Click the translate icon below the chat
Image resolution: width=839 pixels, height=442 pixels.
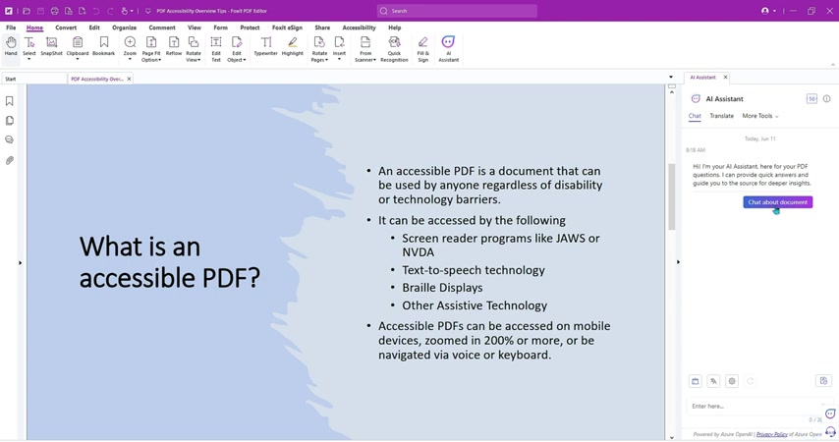(714, 381)
